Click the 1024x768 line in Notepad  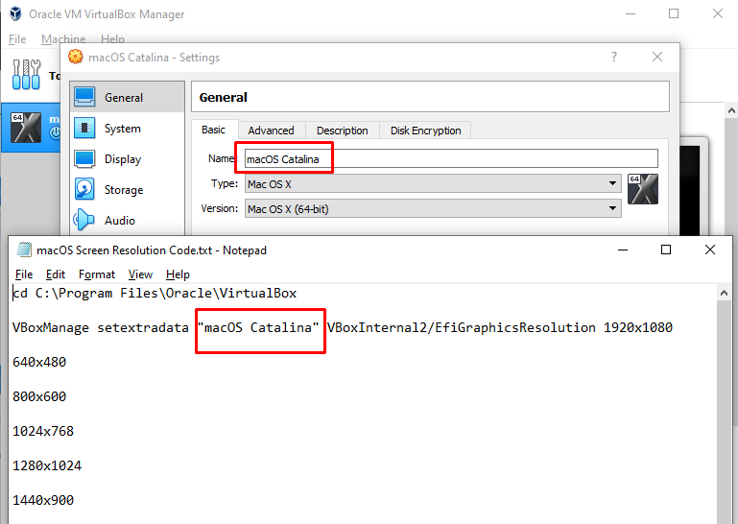click(x=43, y=431)
